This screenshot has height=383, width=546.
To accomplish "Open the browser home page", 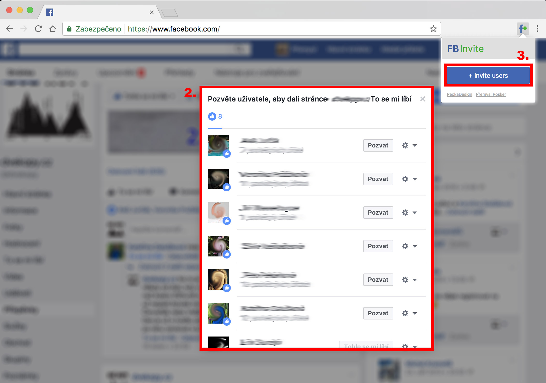I will tap(53, 29).
